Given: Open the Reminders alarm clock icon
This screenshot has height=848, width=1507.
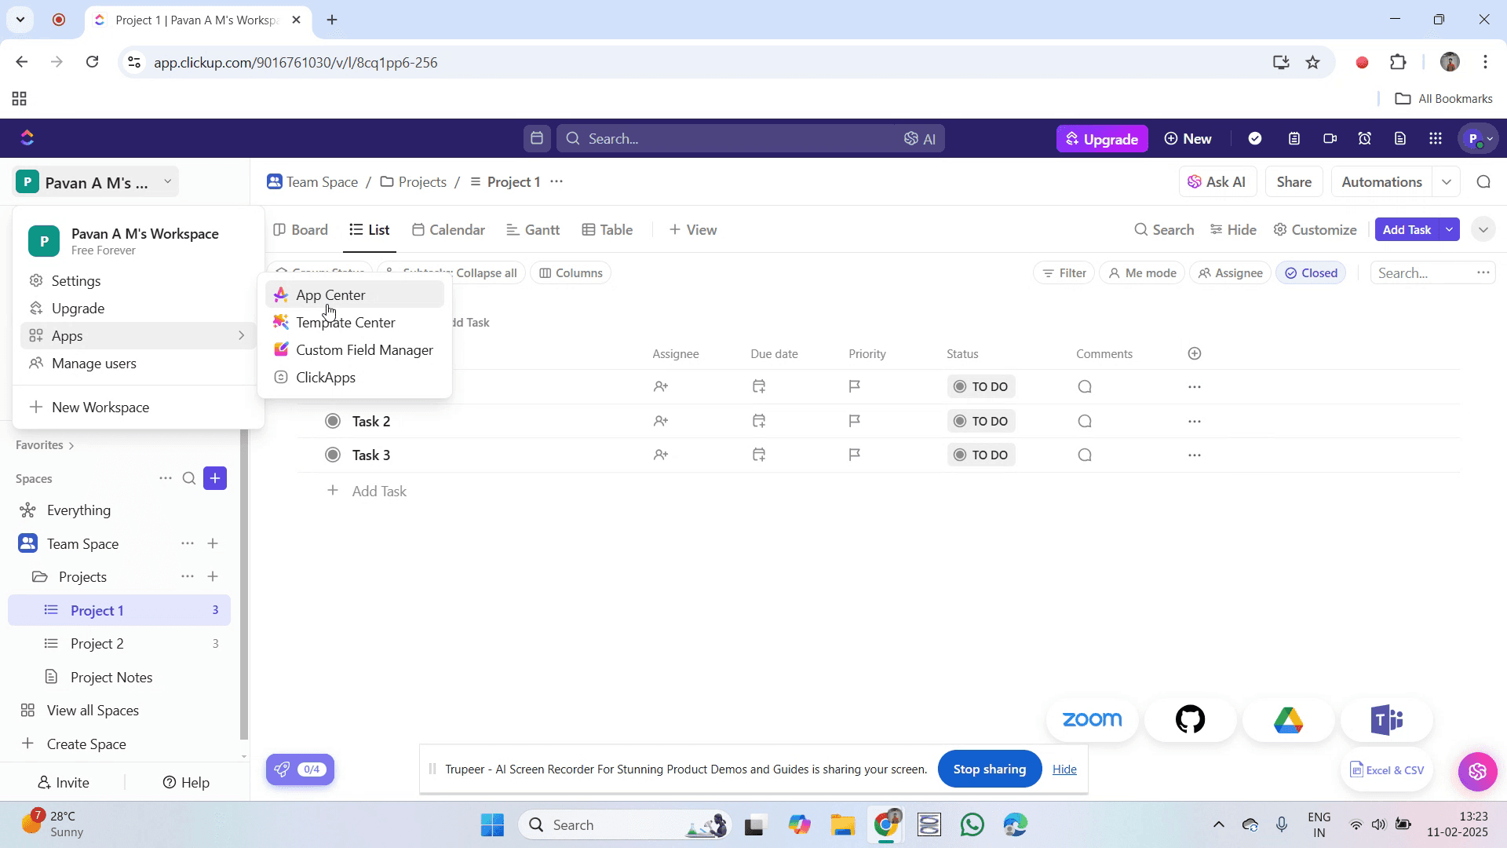Looking at the screenshot, I should click(x=1365, y=139).
